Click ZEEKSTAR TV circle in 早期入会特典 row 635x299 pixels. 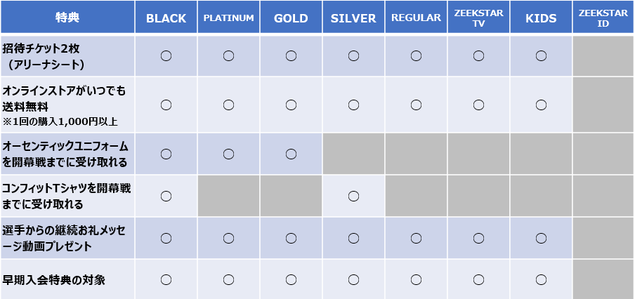point(478,279)
